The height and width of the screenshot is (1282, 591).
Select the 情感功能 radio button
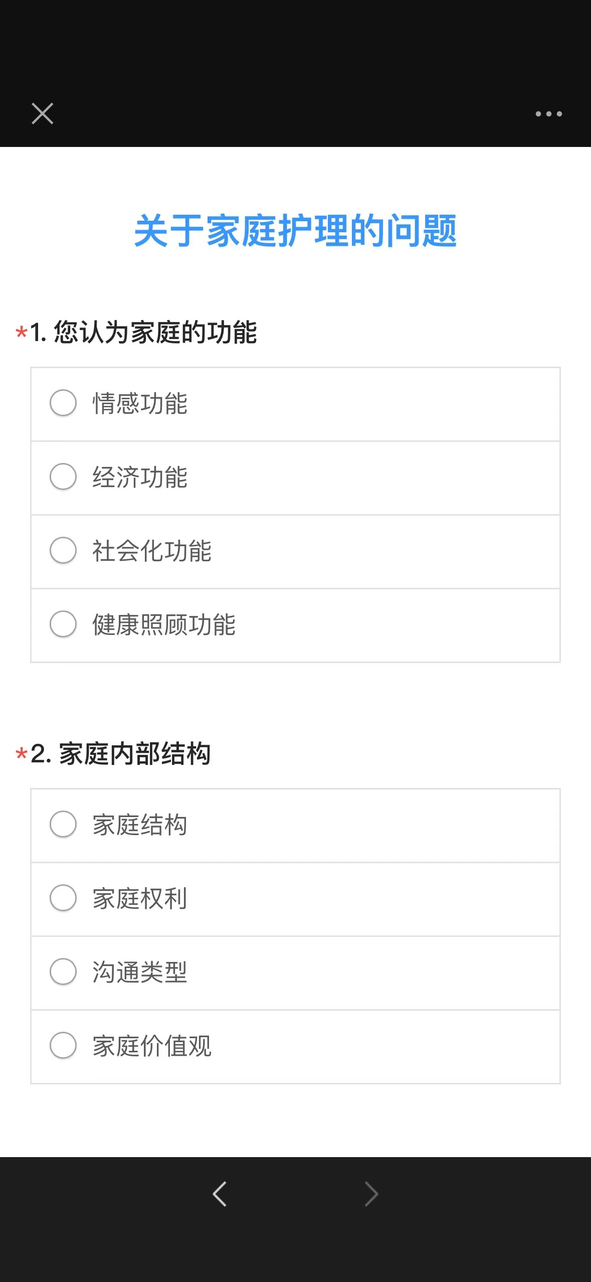point(63,403)
